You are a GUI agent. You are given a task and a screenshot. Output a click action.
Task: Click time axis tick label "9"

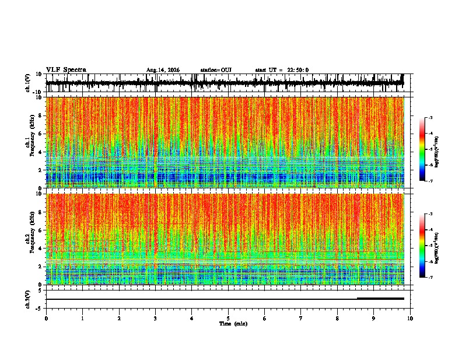pyautogui.click(x=373, y=318)
